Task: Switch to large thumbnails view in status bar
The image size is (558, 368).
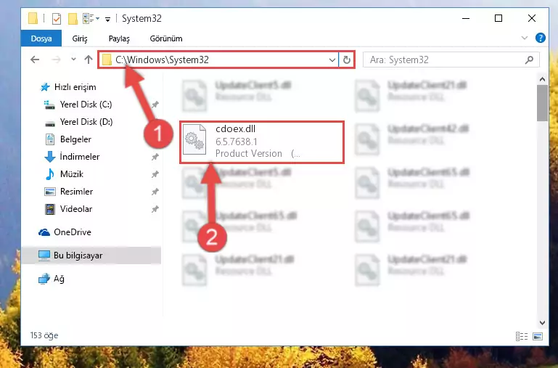Action: pos(538,336)
